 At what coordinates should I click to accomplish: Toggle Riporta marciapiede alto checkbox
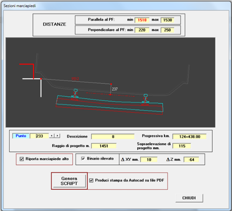point(22,159)
